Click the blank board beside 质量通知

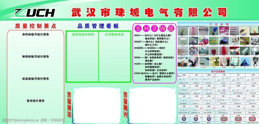pos(97,105)
